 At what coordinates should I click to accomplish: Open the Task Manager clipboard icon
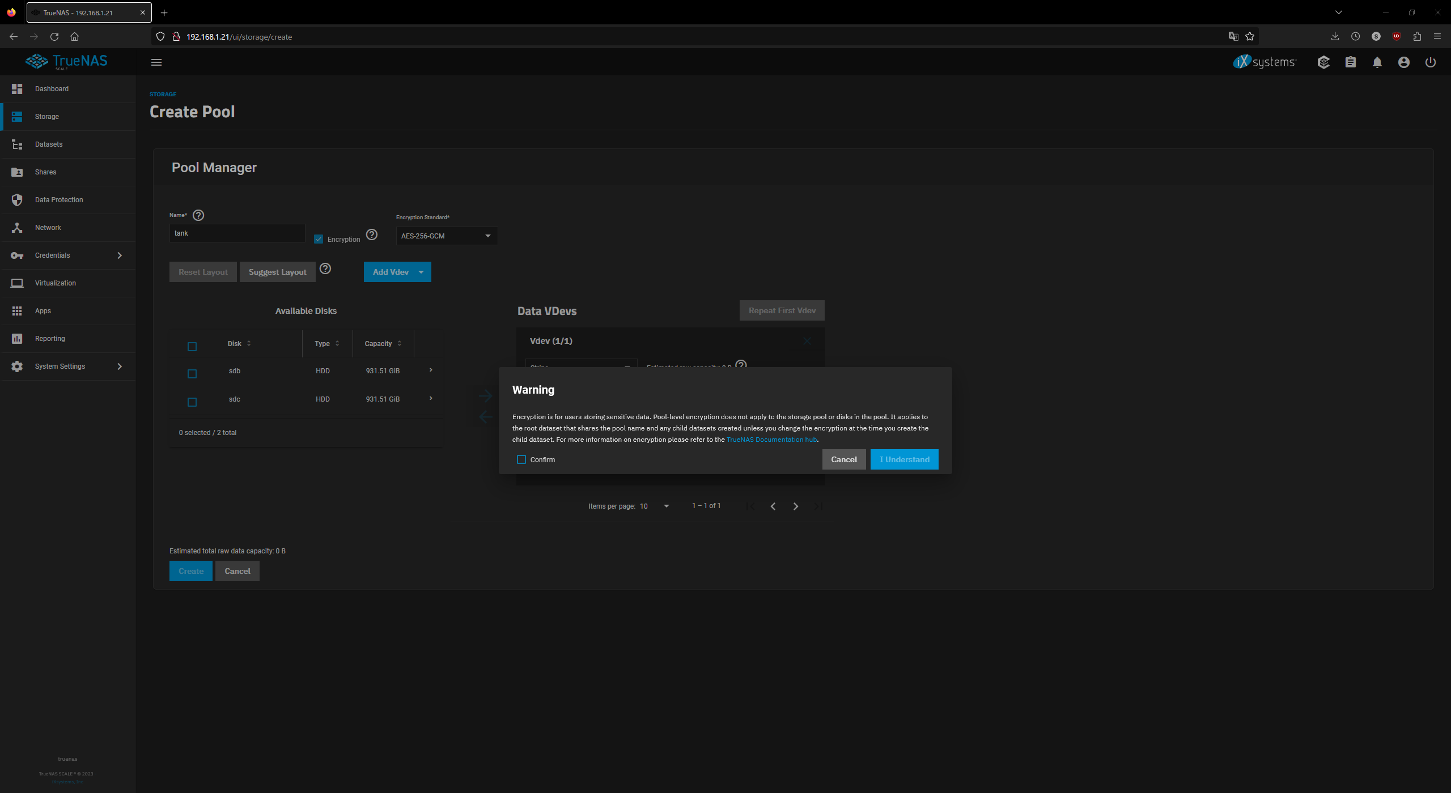click(1351, 62)
